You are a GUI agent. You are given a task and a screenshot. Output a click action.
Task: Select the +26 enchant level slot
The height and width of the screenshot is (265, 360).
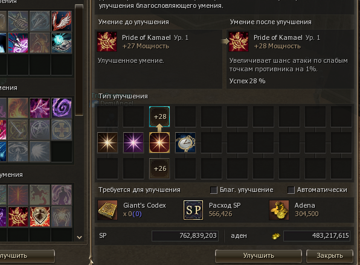coord(159,168)
